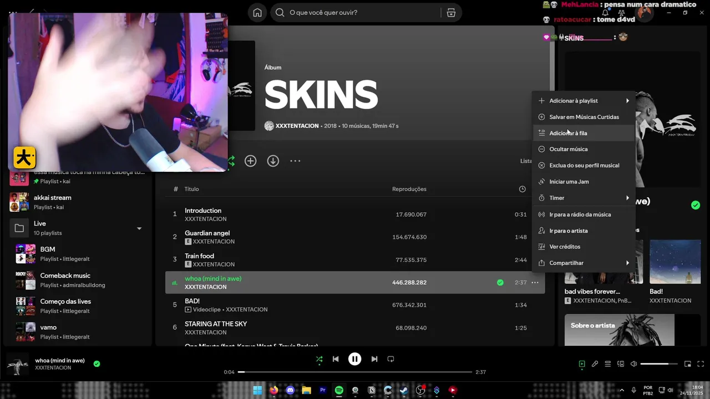This screenshot has width=710, height=399.
Task: Open the friends activity icon
Action: [x=622, y=13]
